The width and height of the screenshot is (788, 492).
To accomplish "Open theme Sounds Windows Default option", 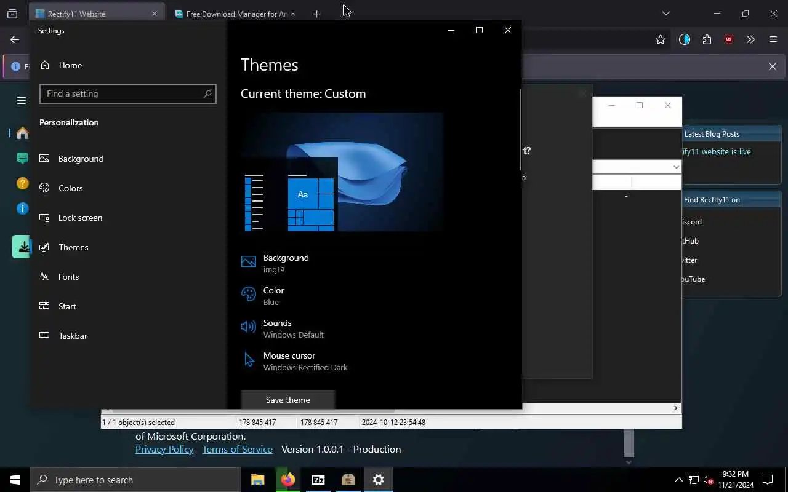I will click(283, 328).
